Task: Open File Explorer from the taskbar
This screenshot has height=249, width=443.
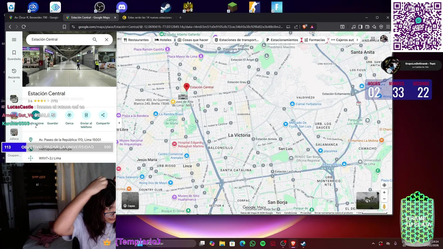Action: point(222,243)
